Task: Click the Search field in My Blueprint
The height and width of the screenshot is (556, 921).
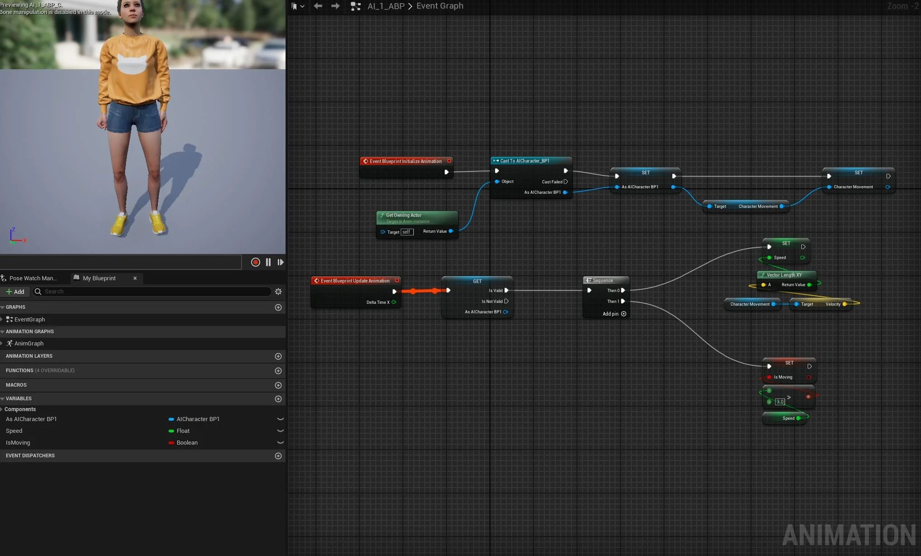Action: pos(154,292)
